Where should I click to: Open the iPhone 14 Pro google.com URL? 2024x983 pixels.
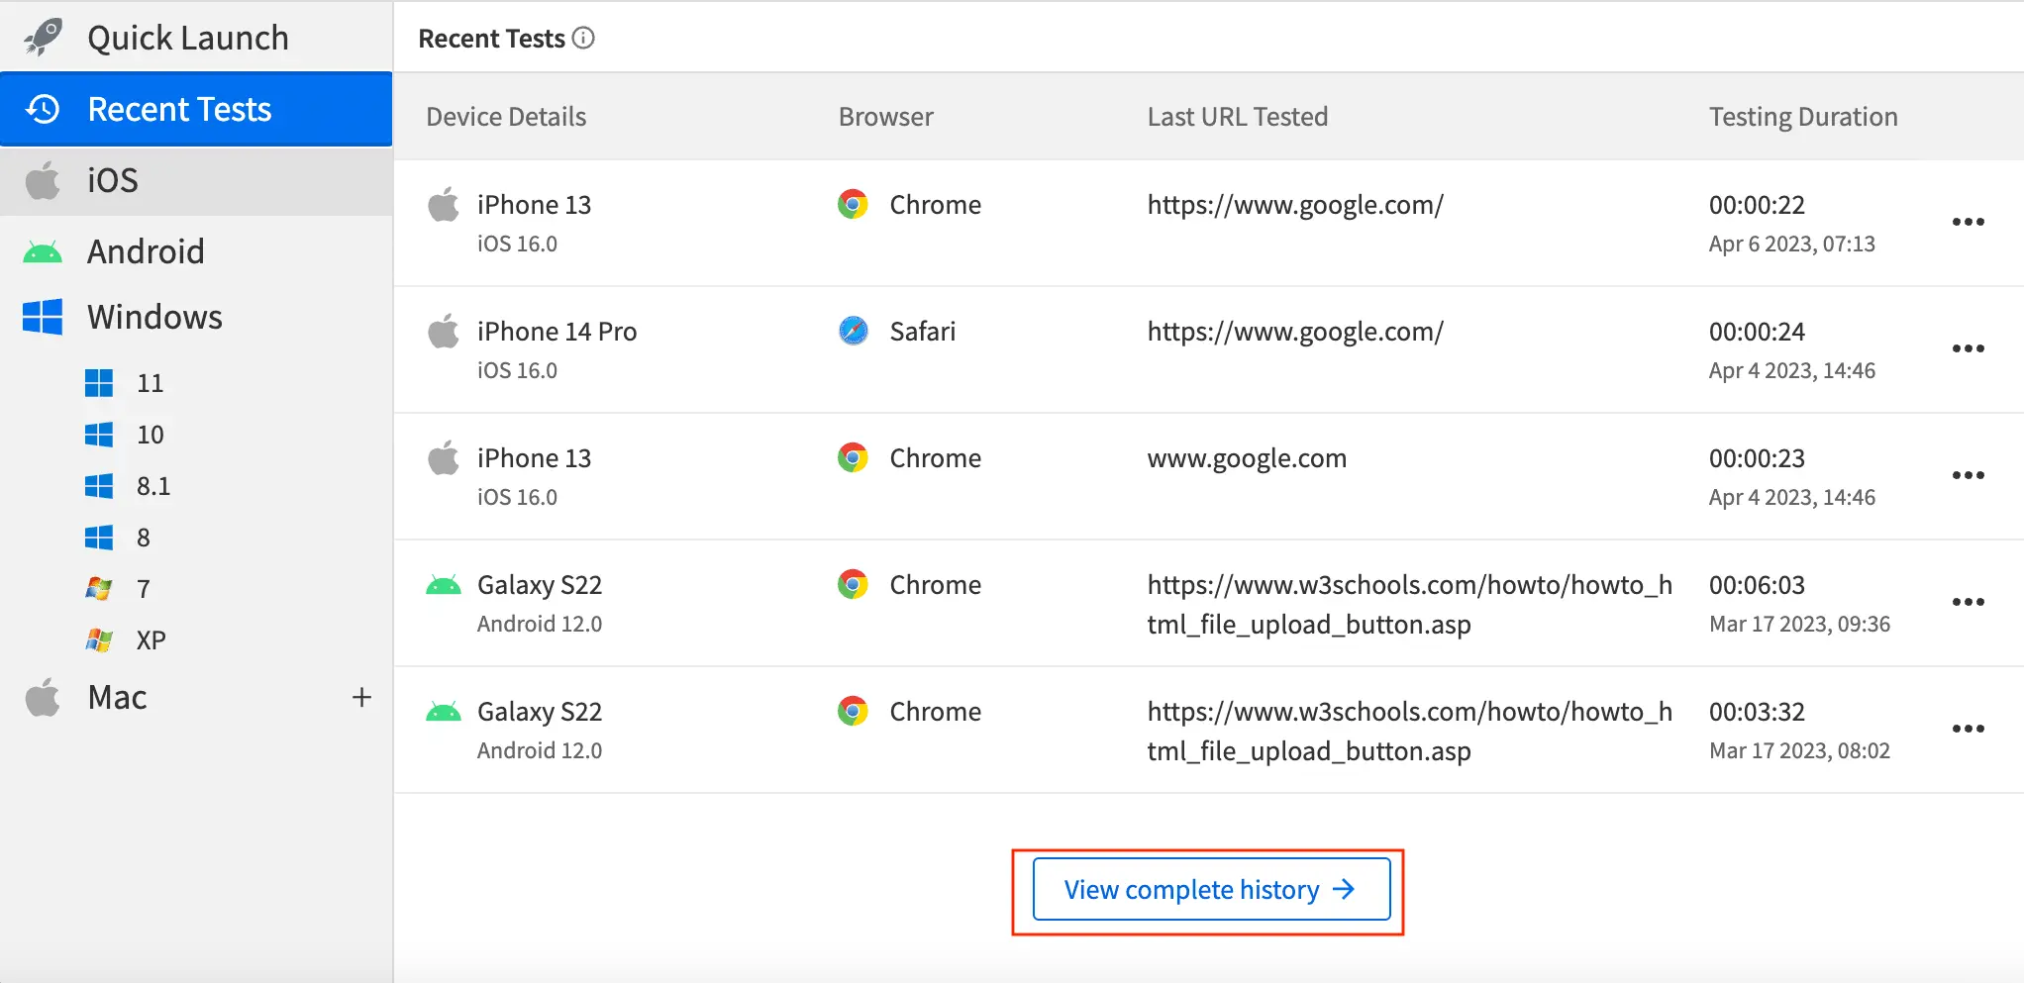tap(1294, 332)
